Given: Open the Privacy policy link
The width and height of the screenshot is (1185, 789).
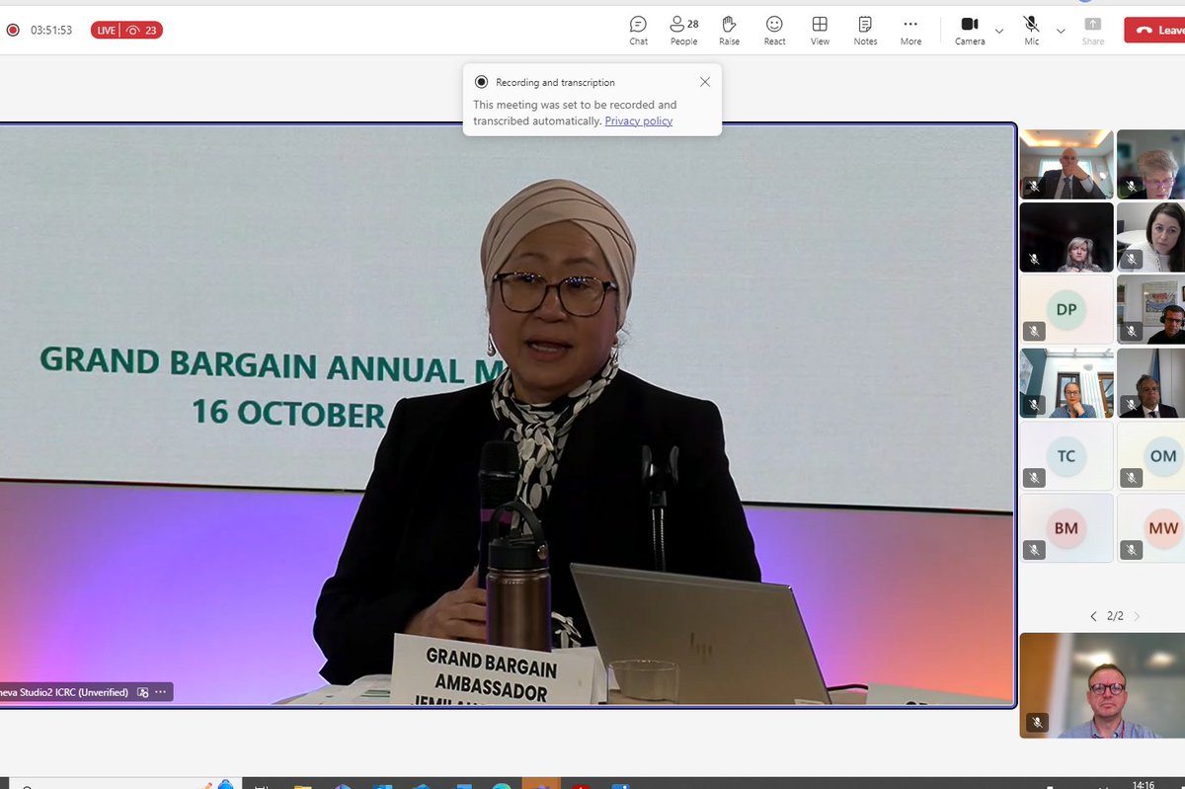Looking at the screenshot, I should pyautogui.click(x=639, y=120).
